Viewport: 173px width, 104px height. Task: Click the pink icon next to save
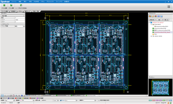pos(14,96)
